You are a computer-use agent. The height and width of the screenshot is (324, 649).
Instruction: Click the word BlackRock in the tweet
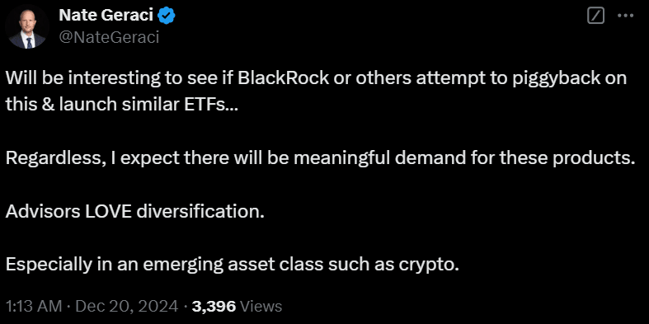tap(285, 78)
